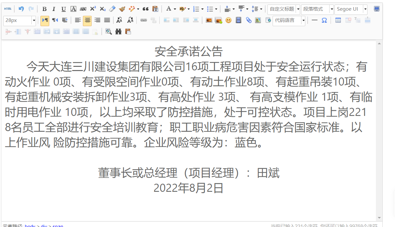Apply the text highlight color
The width and height of the screenshot is (395, 227).
pos(183,9)
